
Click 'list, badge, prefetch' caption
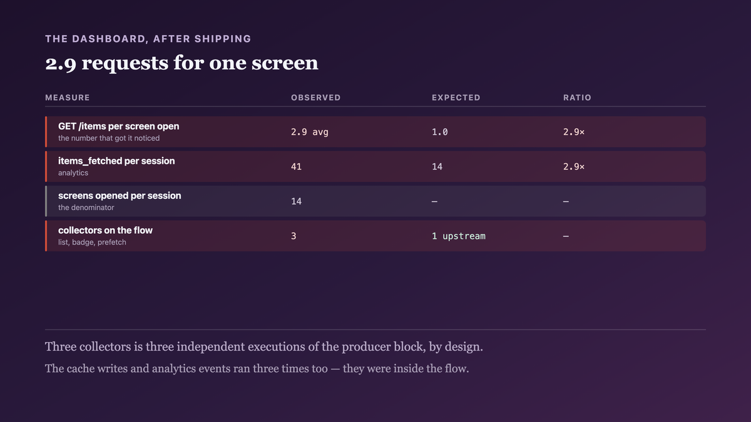[92, 243]
